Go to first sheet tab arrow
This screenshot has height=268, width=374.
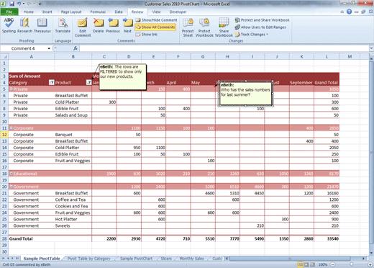4,259
